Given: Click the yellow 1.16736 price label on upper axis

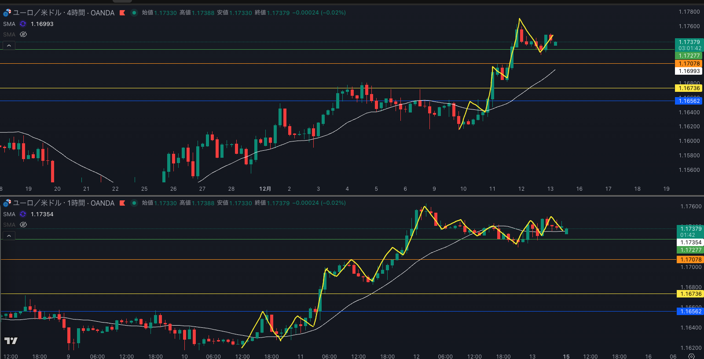Looking at the screenshot, I should tap(689, 88).
